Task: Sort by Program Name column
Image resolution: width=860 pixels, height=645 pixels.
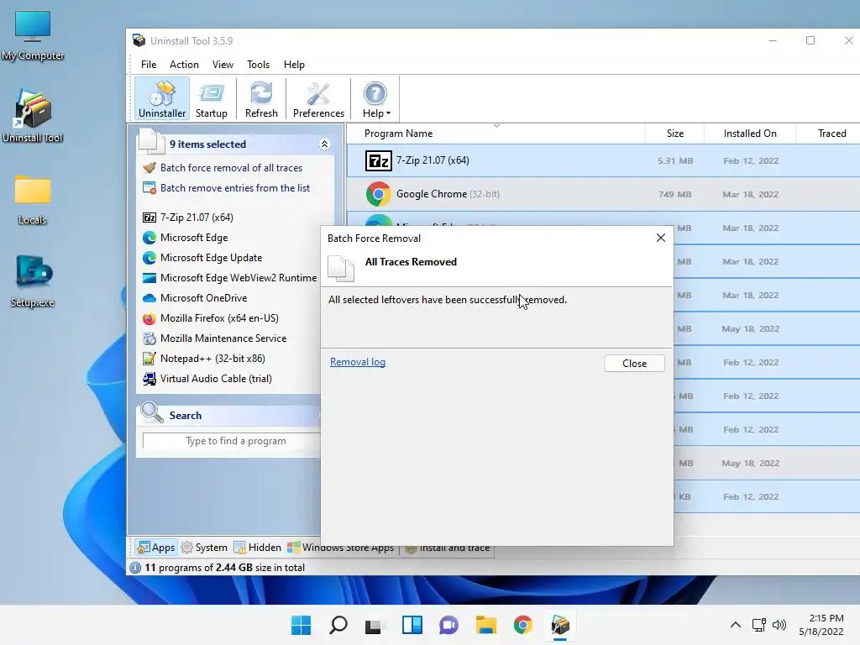Action: point(398,134)
